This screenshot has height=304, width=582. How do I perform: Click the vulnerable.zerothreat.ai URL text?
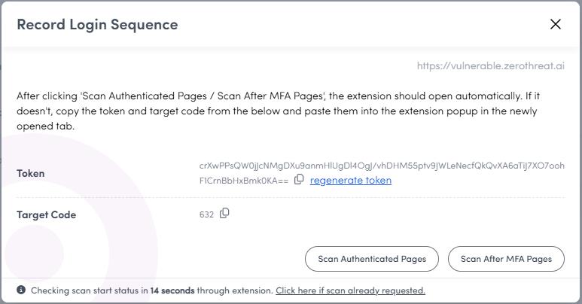tap(491, 65)
